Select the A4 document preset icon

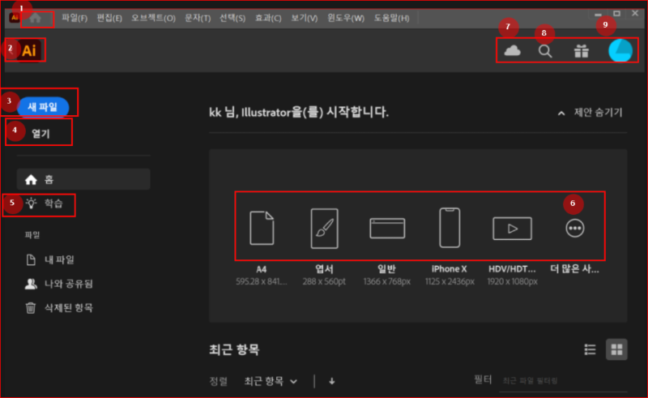[x=262, y=228]
